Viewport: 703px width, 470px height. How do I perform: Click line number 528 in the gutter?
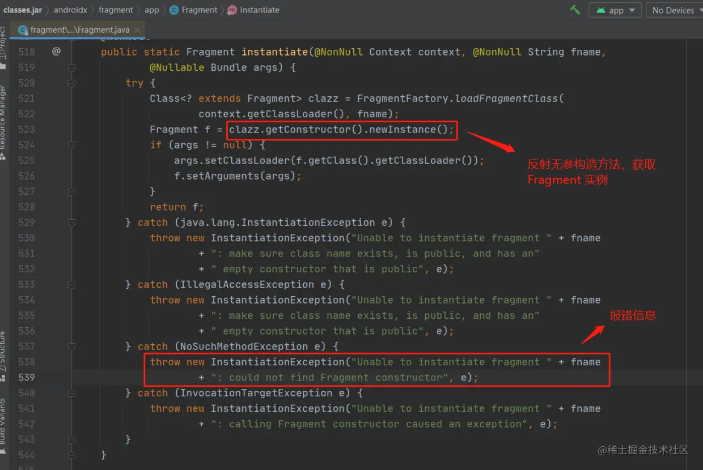pos(26,207)
